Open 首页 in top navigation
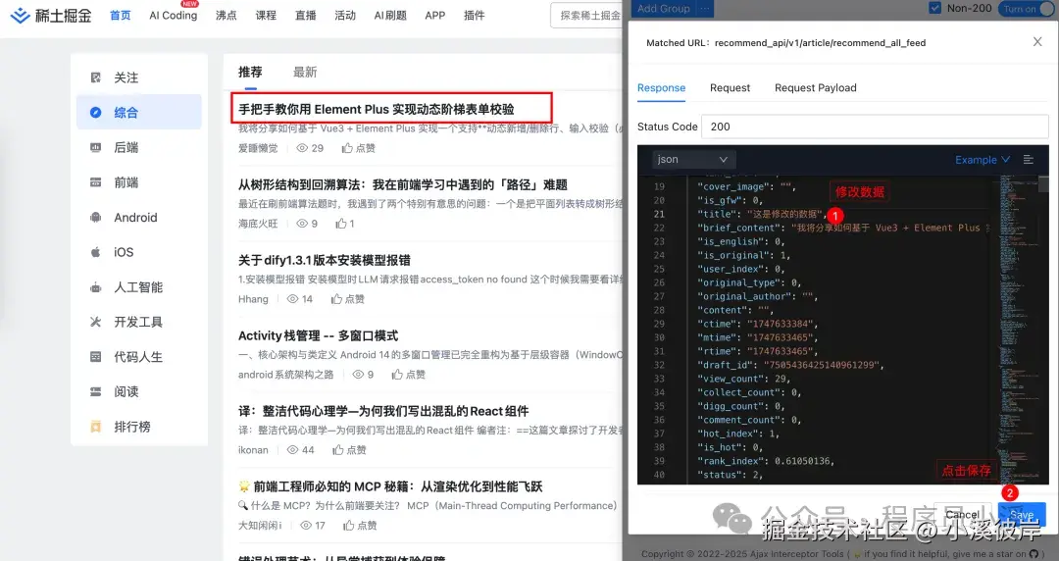Screen dimensions: 1059x561 [121, 16]
